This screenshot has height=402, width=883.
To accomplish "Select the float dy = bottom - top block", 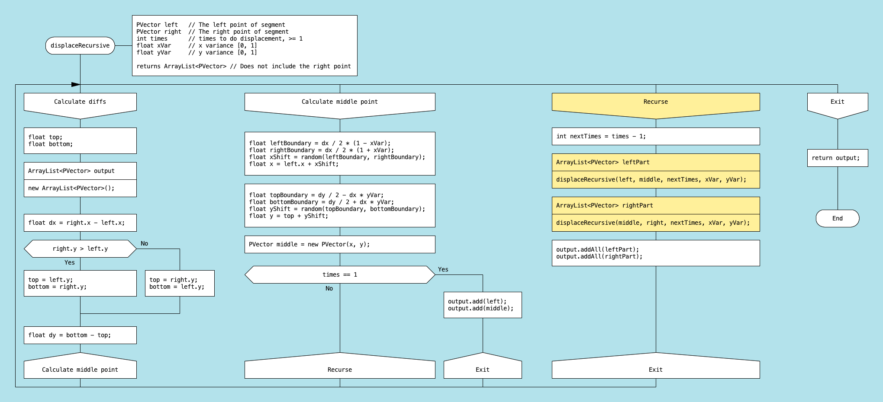I will pyautogui.click(x=80, y=335).
